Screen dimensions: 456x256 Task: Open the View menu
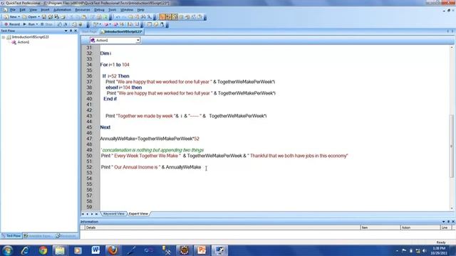click(33, 10)
